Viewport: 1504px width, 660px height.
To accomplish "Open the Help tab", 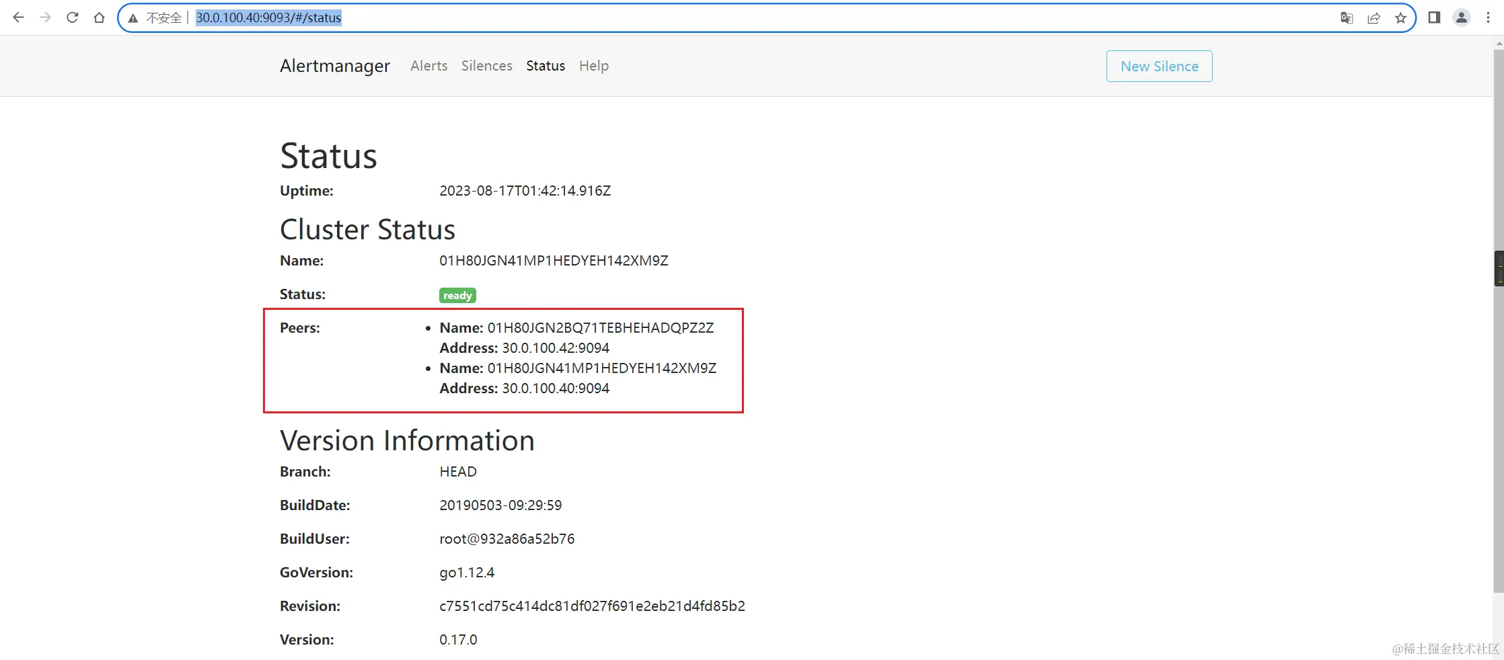I will coord(593,66).
